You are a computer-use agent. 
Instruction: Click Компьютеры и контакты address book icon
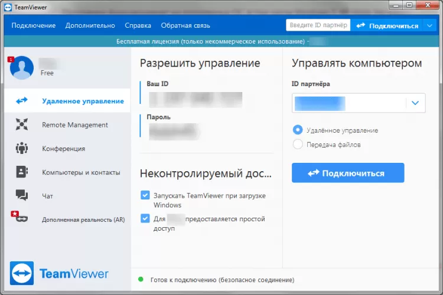22,172
